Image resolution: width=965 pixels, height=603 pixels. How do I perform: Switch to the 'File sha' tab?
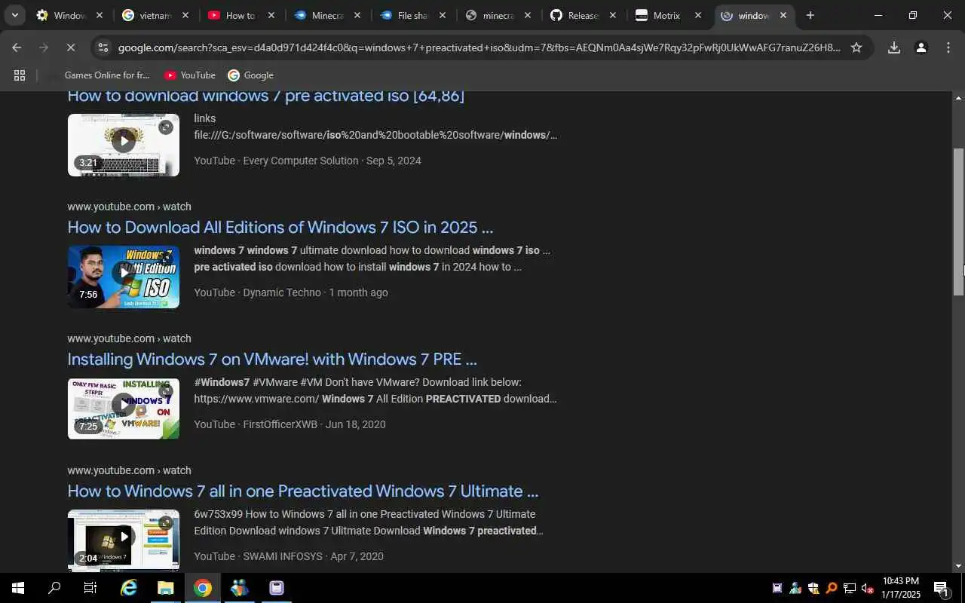(x=412, y=15)
